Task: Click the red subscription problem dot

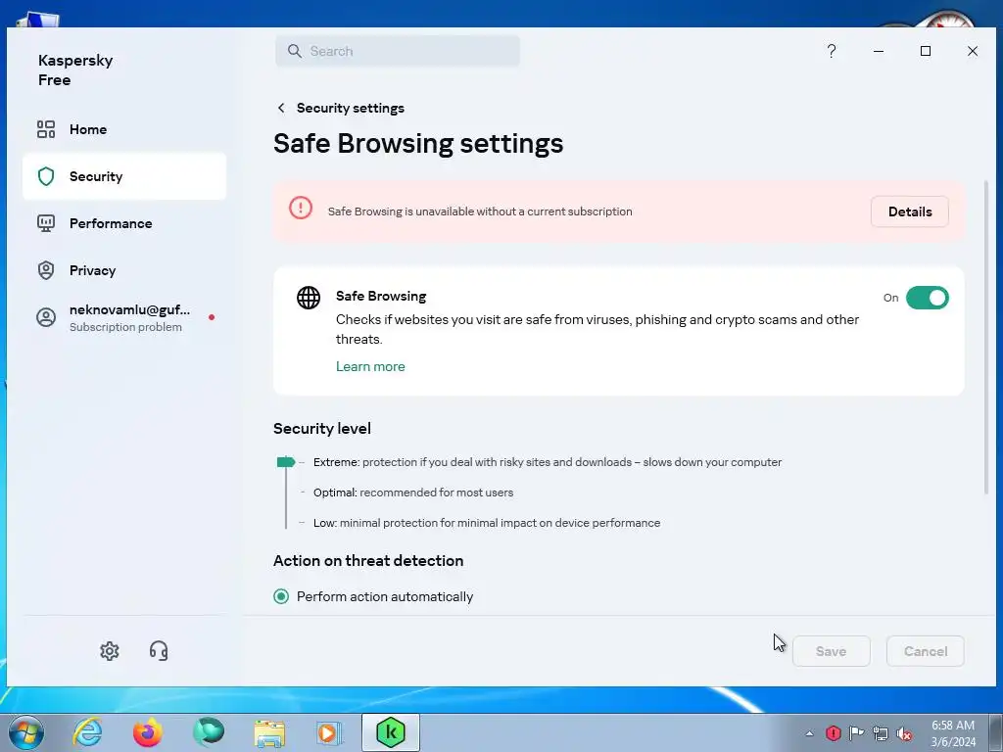Action: (212, 317)
